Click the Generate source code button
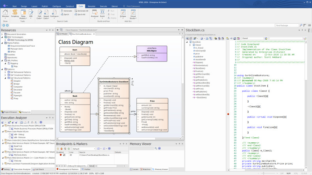Viewport: 312px width, 175px height. click(x=66, y=11)
